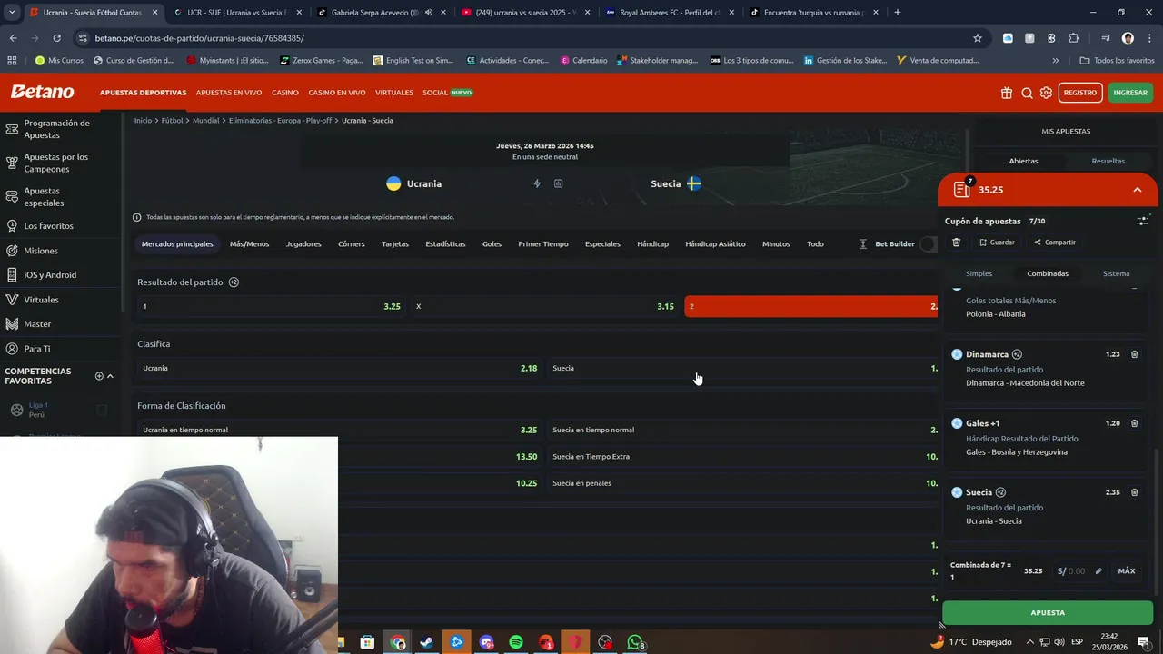
Task: Click the INGRESAR button
Action: [1130, 93]
